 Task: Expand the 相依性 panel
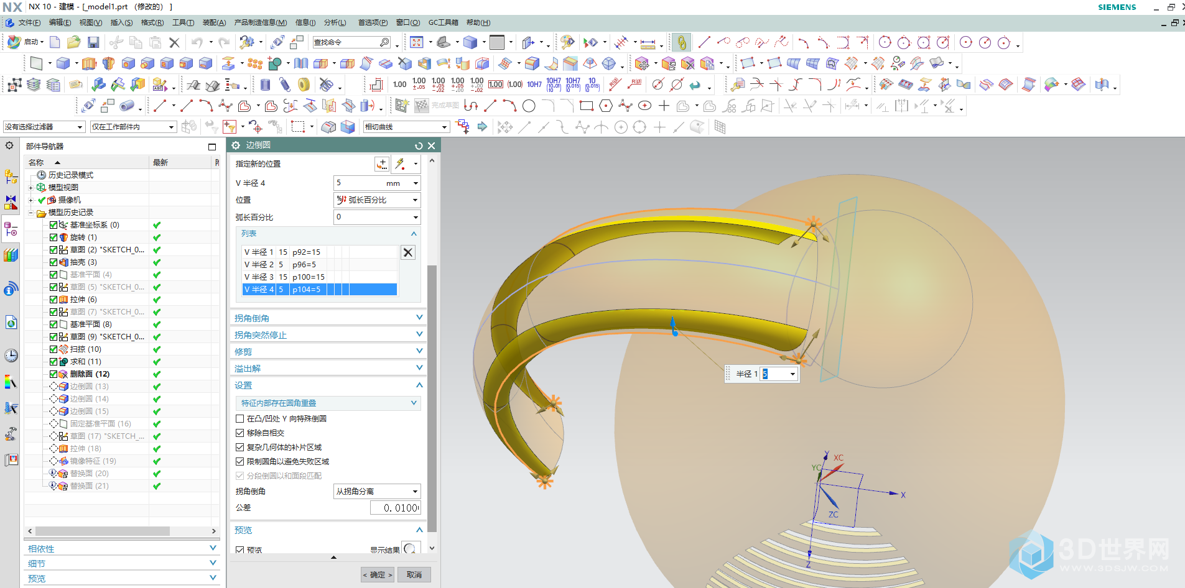click(122, 549)
